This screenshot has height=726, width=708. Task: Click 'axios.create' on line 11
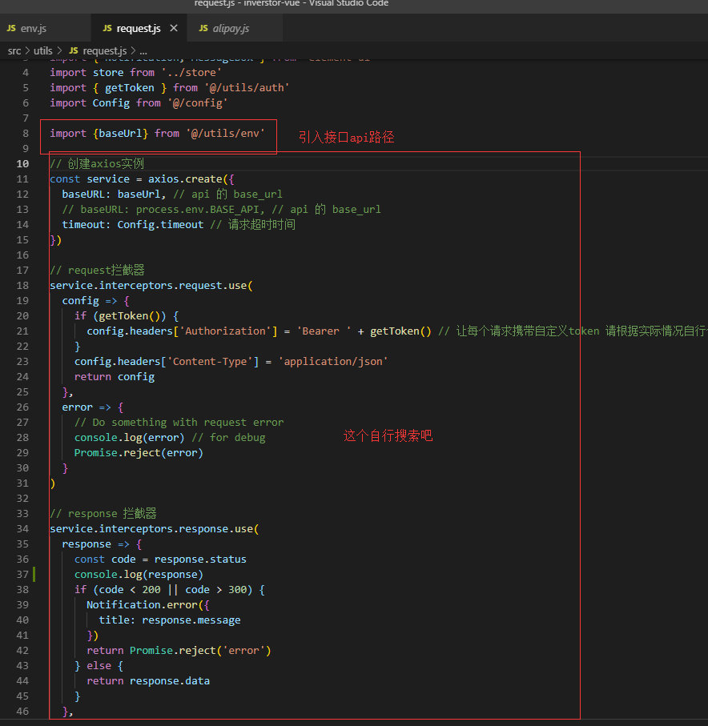185,179
